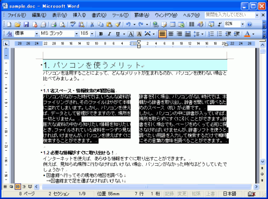Open the 書式(O) menu
Screen dimensions: 268x199
pos(99,15)
